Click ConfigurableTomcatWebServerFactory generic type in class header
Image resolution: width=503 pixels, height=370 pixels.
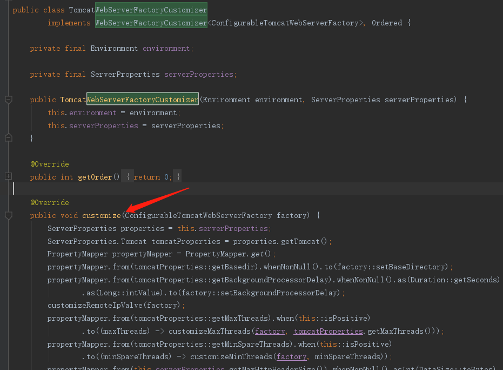(285, 23)
